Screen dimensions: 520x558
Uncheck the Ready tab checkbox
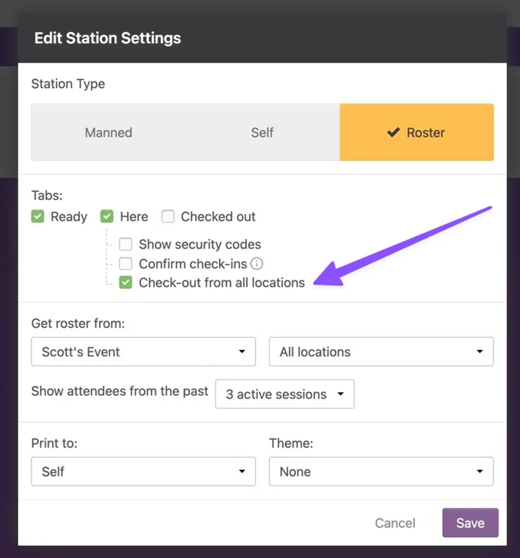38,216
